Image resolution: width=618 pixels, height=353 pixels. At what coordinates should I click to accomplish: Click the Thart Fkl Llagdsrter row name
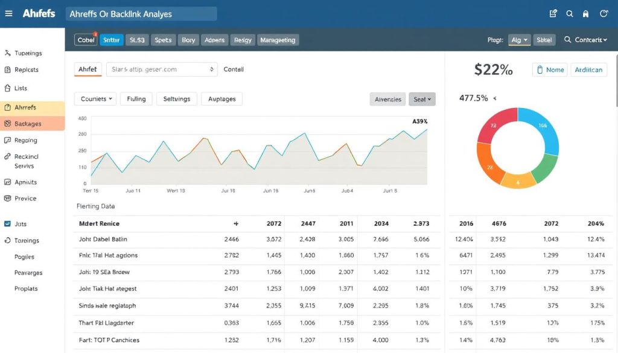[106, 323]
